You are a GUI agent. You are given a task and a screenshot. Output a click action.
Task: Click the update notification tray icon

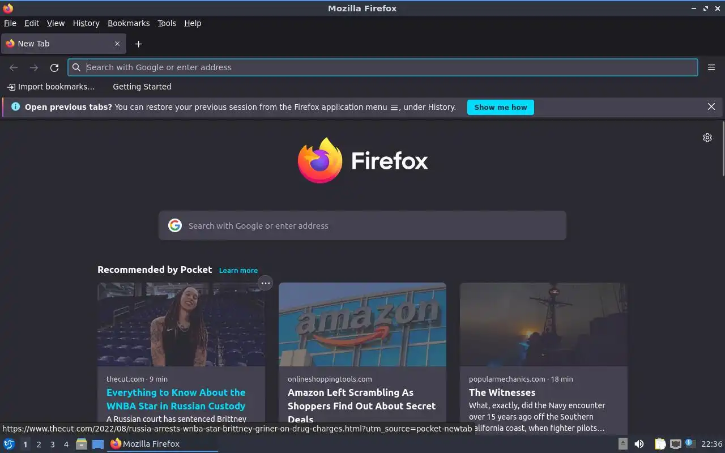click(x=690, y=443)
